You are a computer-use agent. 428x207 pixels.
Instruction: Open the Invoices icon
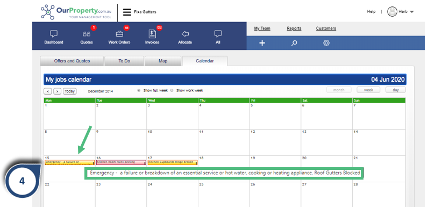pyautogui.click(x=152, y=34)
